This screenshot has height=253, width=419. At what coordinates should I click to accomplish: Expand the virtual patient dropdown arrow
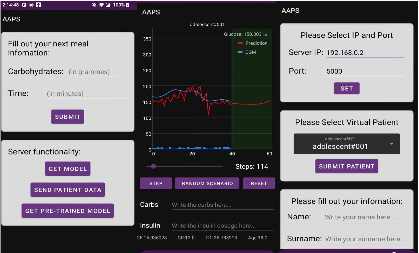[x=391, y=144]
